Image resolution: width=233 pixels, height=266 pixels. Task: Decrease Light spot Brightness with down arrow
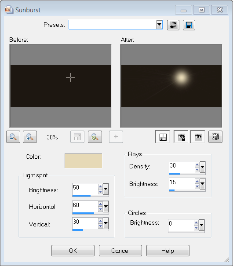point(100,192)
